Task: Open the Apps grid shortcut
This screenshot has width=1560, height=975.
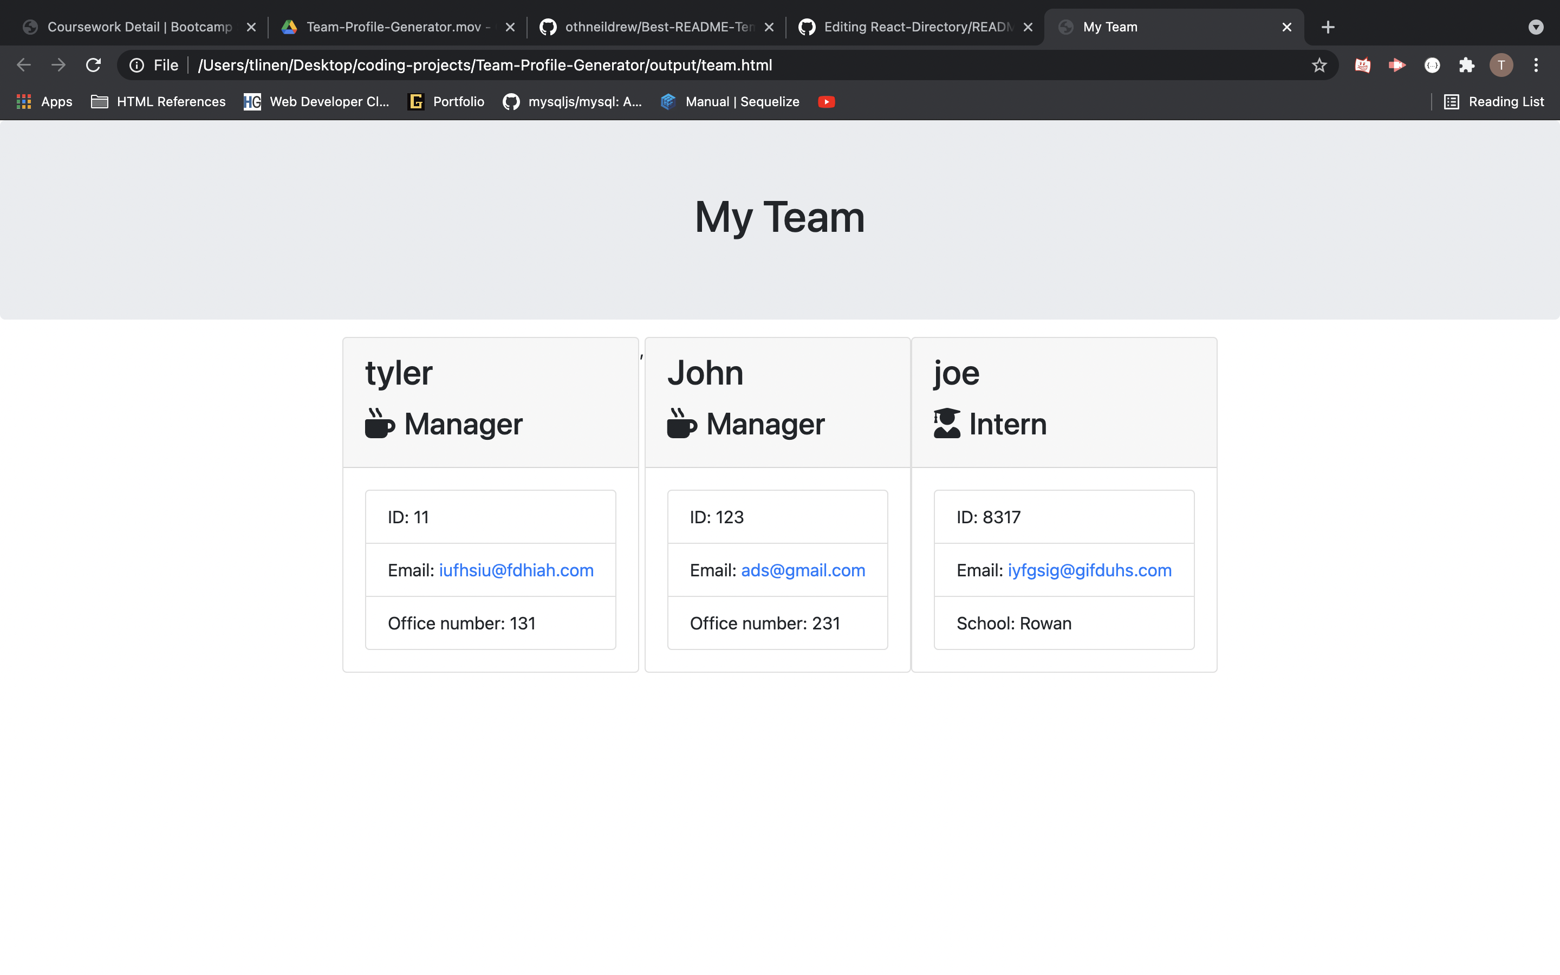Action: coord(24,101)
